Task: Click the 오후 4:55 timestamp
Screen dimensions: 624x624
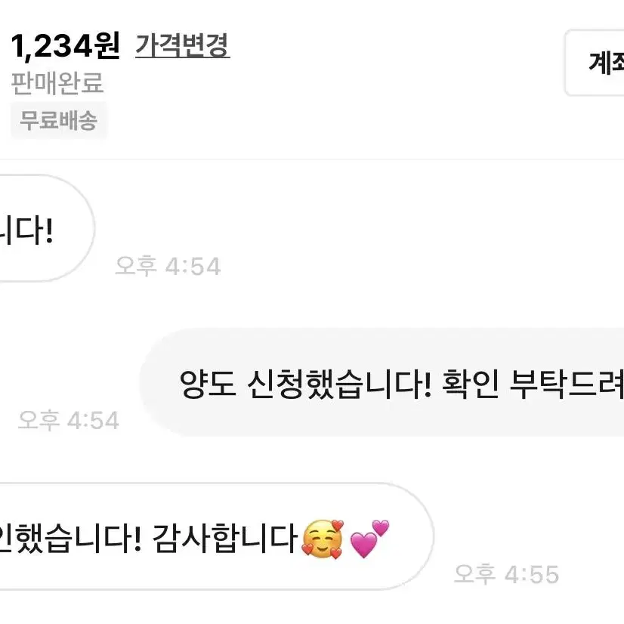Action: [507, 574]
